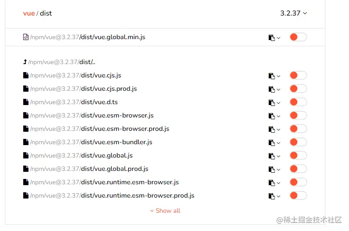Open the dist/vue.esm-bundler.js file link

91,142
